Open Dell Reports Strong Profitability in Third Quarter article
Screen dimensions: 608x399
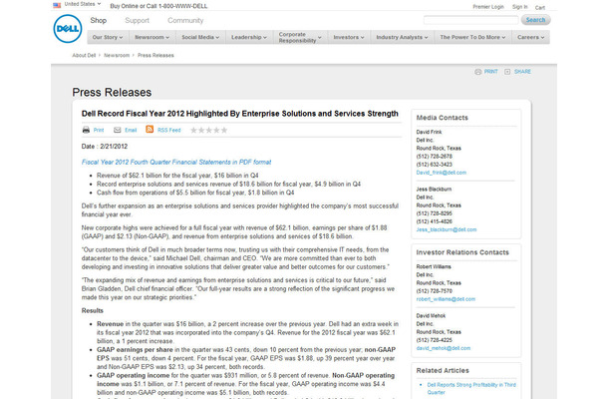[x=471, y=388]
